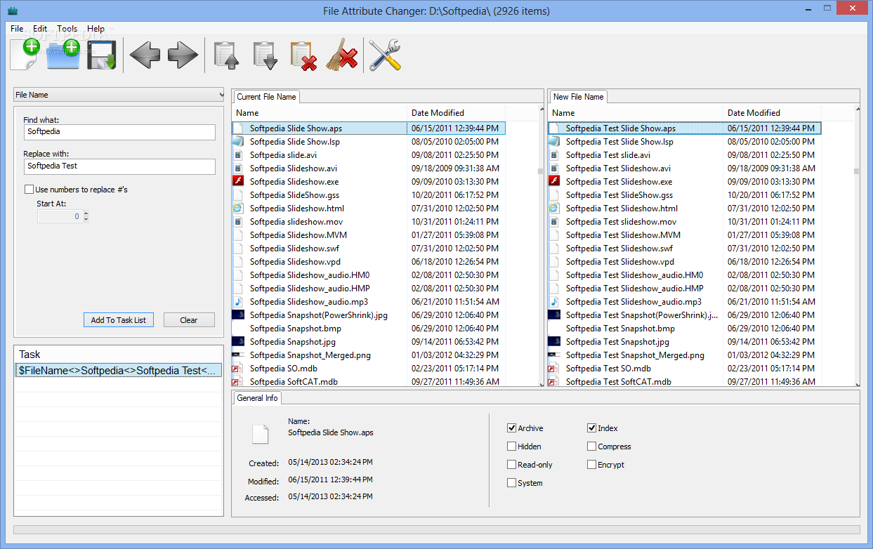
Task: Open the Help menu
Action: (x=96, y=29)
